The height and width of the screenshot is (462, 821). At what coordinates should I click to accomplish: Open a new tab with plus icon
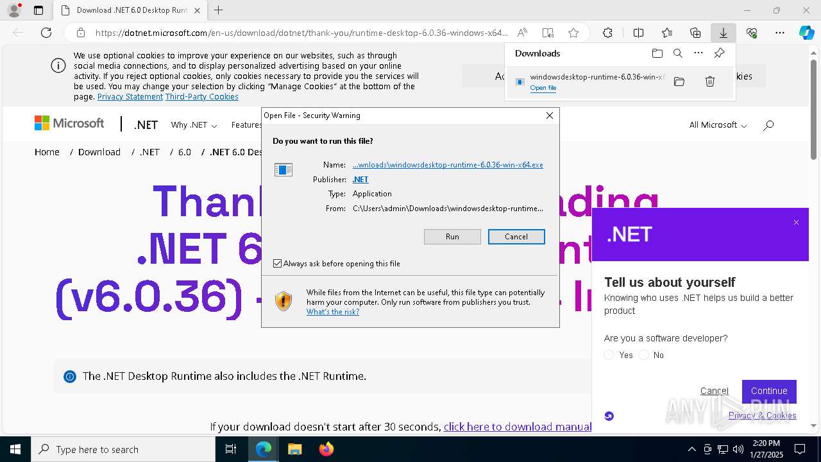[x=219, y=10]
